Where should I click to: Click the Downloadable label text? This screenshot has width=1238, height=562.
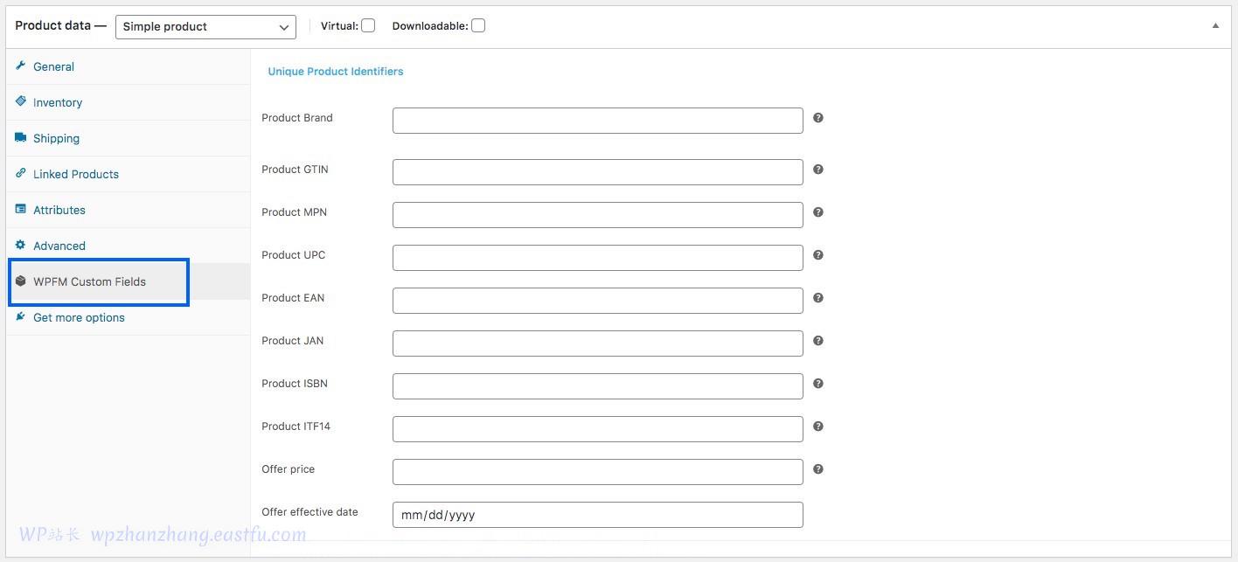pyautogui.click(x=430, y=26)
